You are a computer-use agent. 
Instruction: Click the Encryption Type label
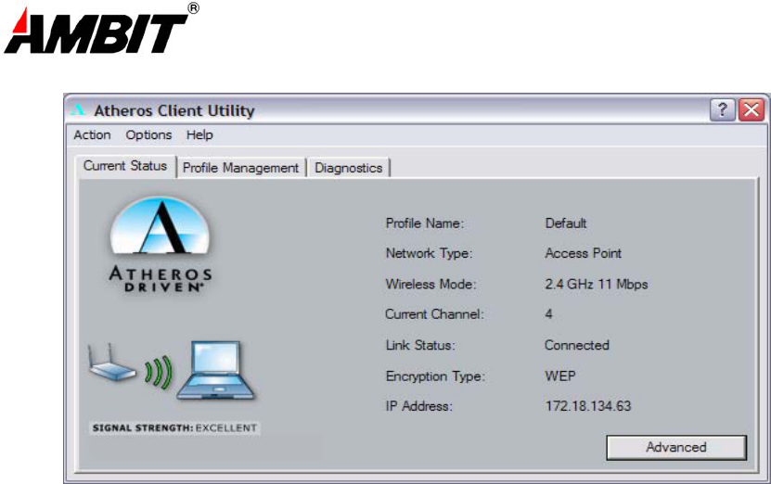[435, 376]
